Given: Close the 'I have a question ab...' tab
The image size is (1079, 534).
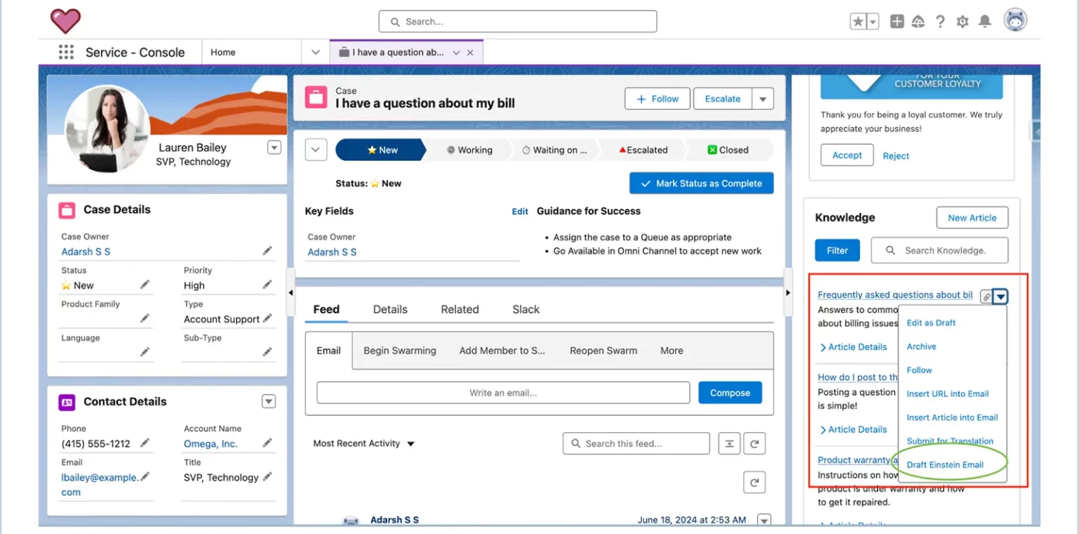Looking at the screenshot, I should (470, 53).
